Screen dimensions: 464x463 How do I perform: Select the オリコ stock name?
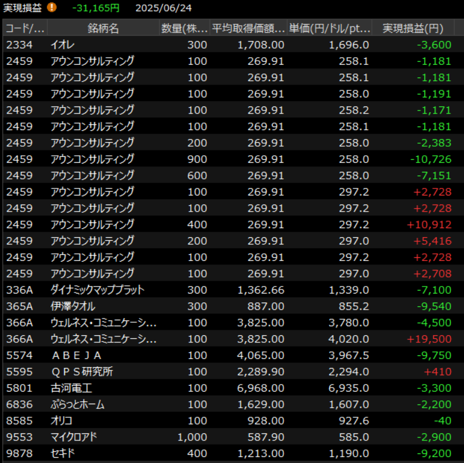[x=62, y=421]
